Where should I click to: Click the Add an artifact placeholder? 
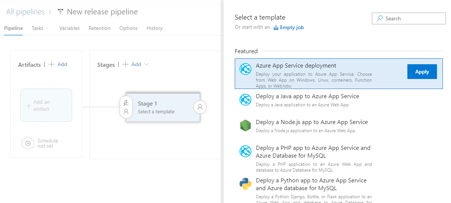[x=46, y=105]
